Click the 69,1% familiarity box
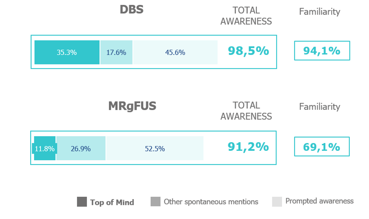This screenshot has width=369, height=219. [322, 147]
